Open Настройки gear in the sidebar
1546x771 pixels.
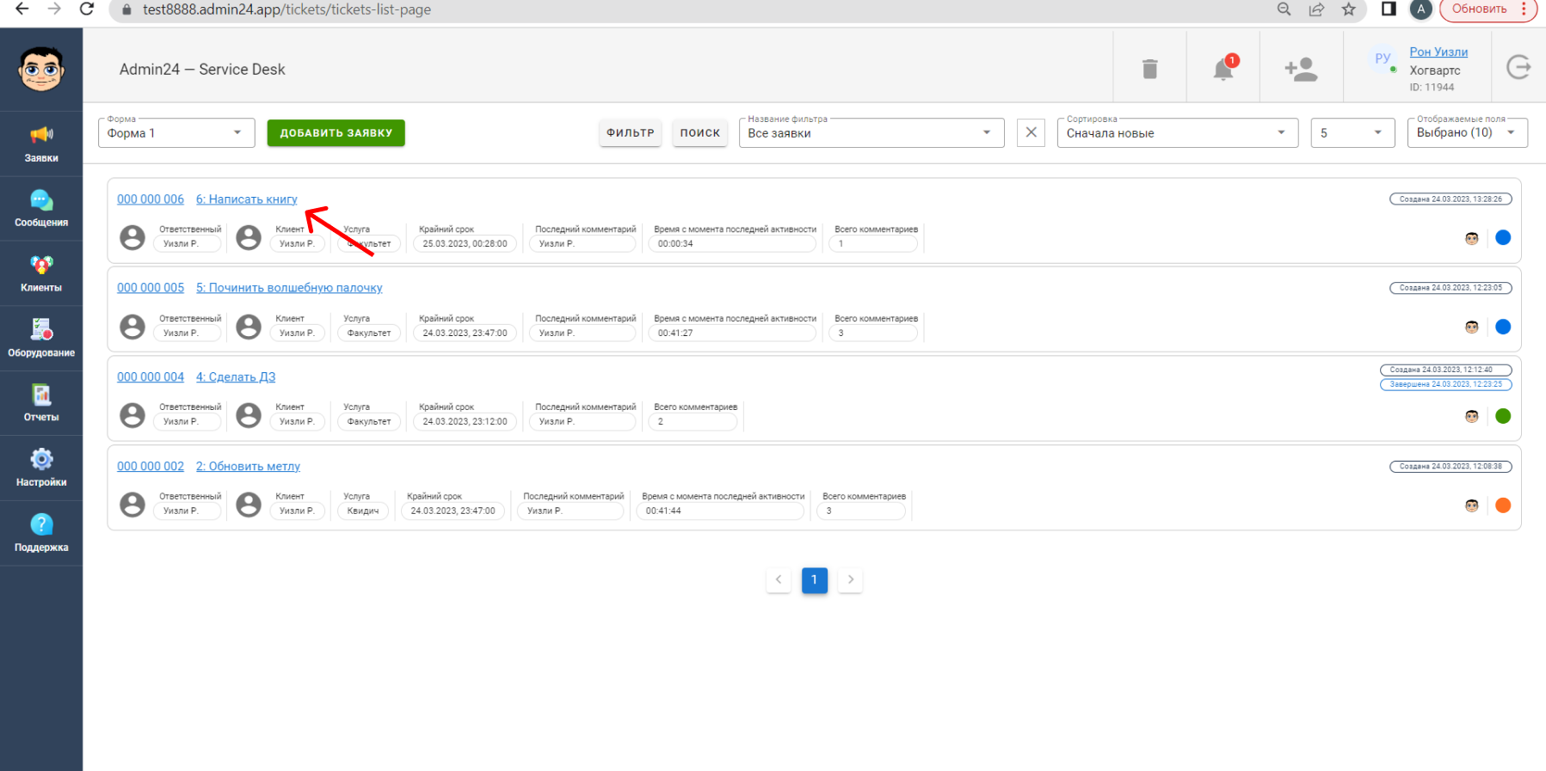pos(41,468)
